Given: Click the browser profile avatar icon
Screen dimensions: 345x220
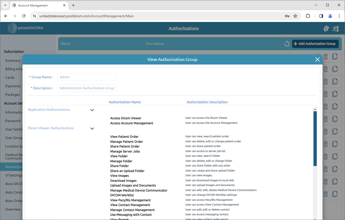Looking at the screenshot, I should pyautogui.click(x=330, y=16).
